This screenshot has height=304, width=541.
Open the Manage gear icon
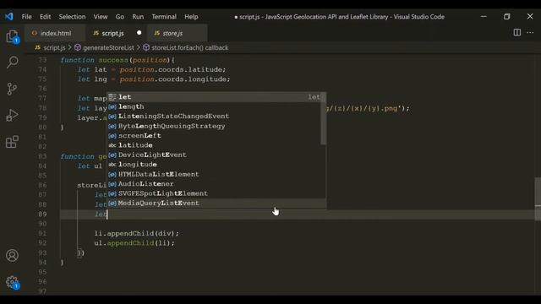12,282
